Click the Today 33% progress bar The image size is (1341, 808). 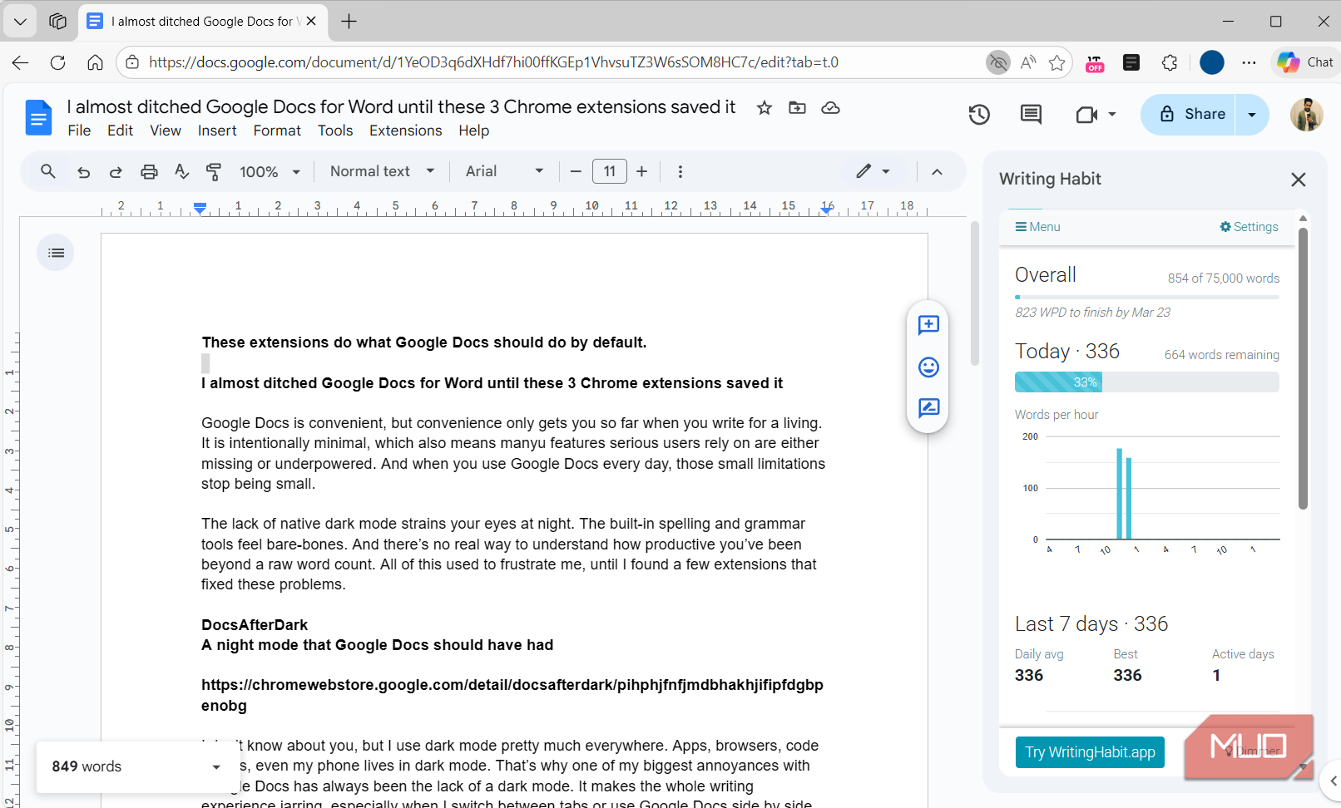click(1147, 382)
